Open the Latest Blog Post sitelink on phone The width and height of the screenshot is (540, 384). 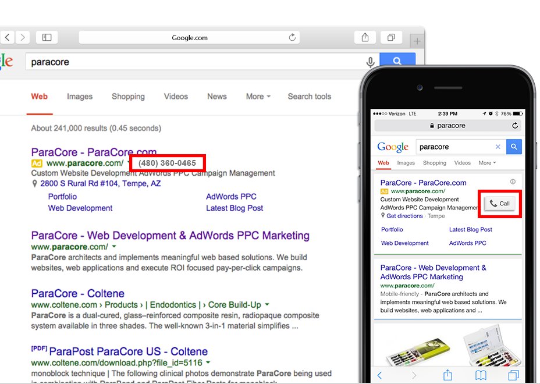(470, 230)
